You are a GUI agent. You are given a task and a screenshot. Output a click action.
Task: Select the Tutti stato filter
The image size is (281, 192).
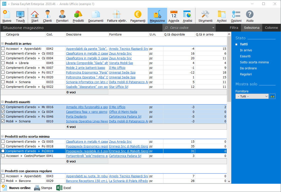pyautogui.click(x=243, y=44)
